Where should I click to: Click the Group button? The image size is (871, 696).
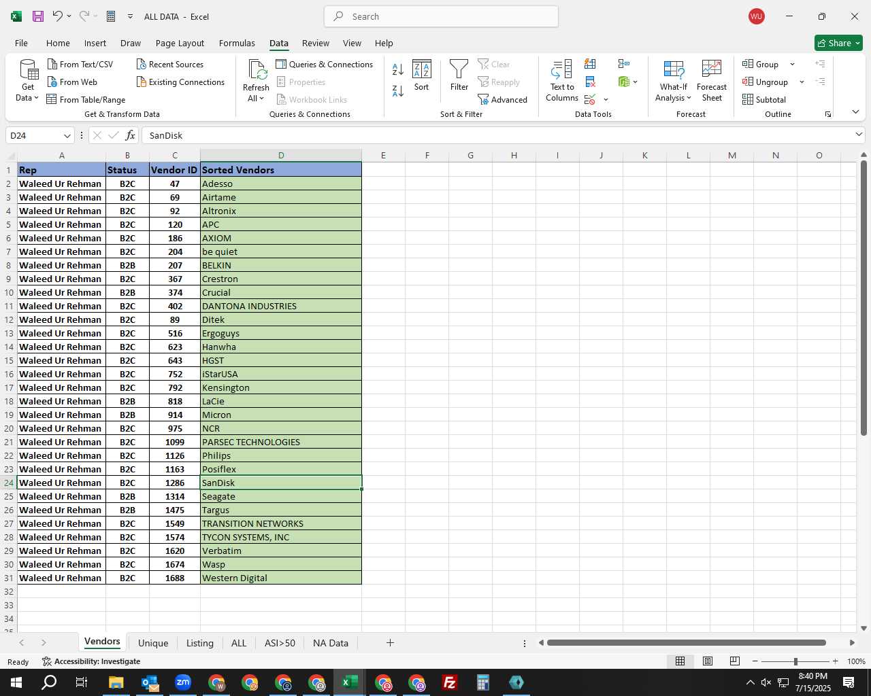tap(761, 64)
